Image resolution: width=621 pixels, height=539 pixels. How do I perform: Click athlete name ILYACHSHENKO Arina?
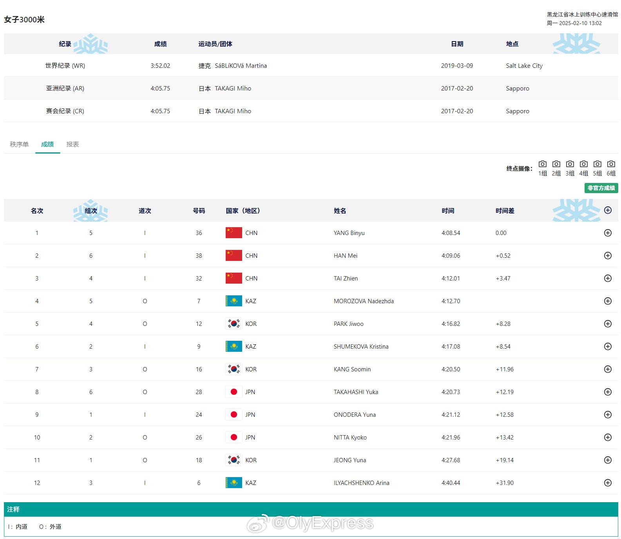coord(362,483)
